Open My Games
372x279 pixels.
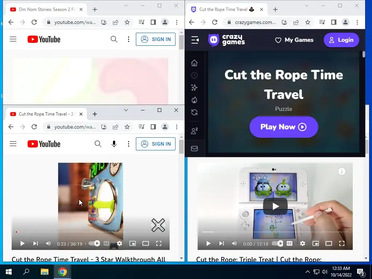tap(294, 40)
